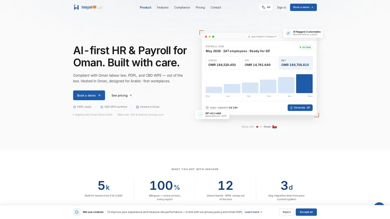Click 'Aligned with Oman Vision 2040' text

[x=93, y=115]
